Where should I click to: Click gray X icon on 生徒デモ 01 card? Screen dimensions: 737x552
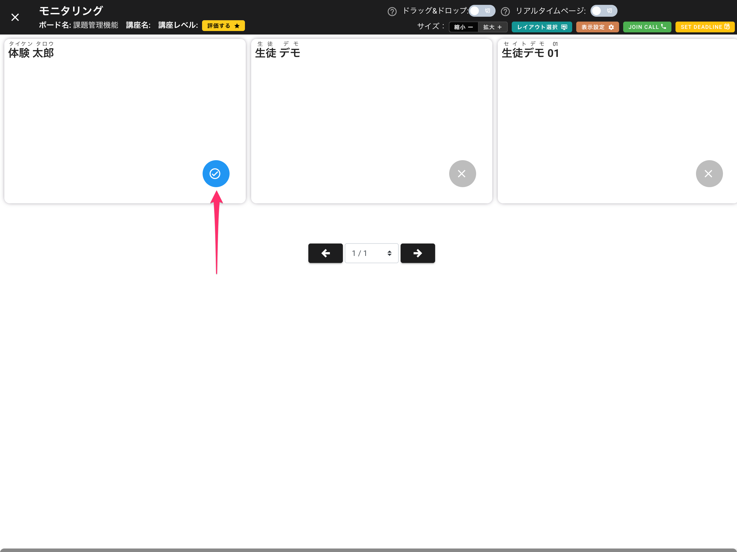pos(709,174)
